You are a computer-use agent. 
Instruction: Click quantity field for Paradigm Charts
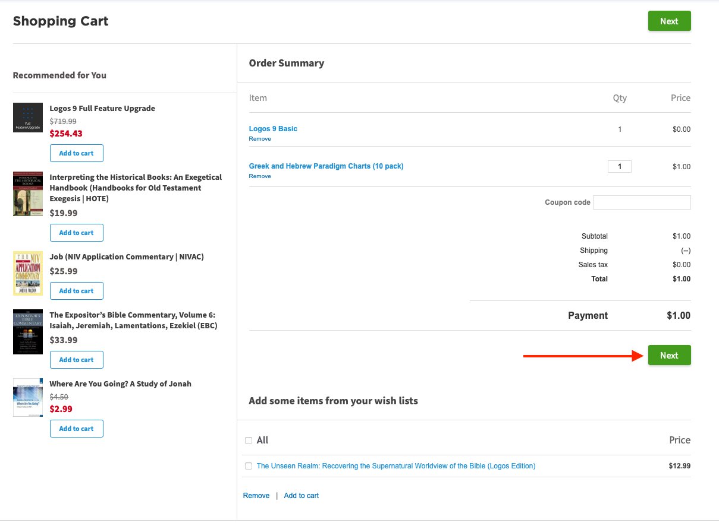620,167
